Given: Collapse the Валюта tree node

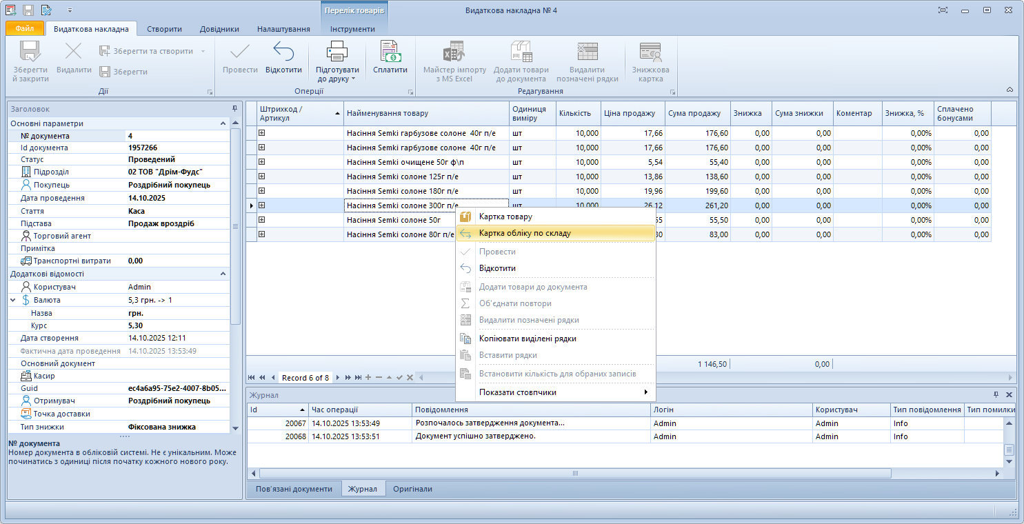Looking at the screenshot, I should point(13,300).
